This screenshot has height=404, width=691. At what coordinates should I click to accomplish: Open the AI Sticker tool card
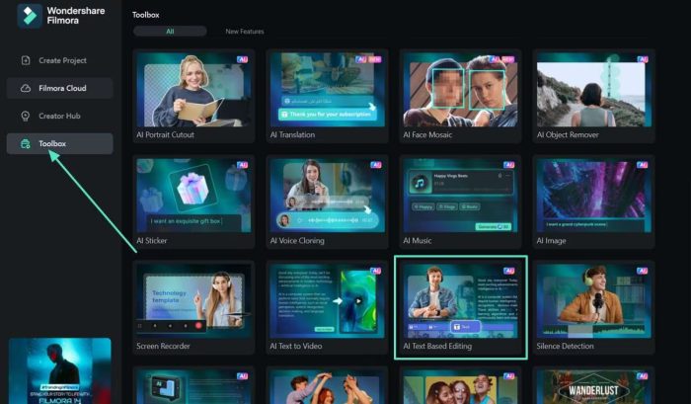pos(193,202)
